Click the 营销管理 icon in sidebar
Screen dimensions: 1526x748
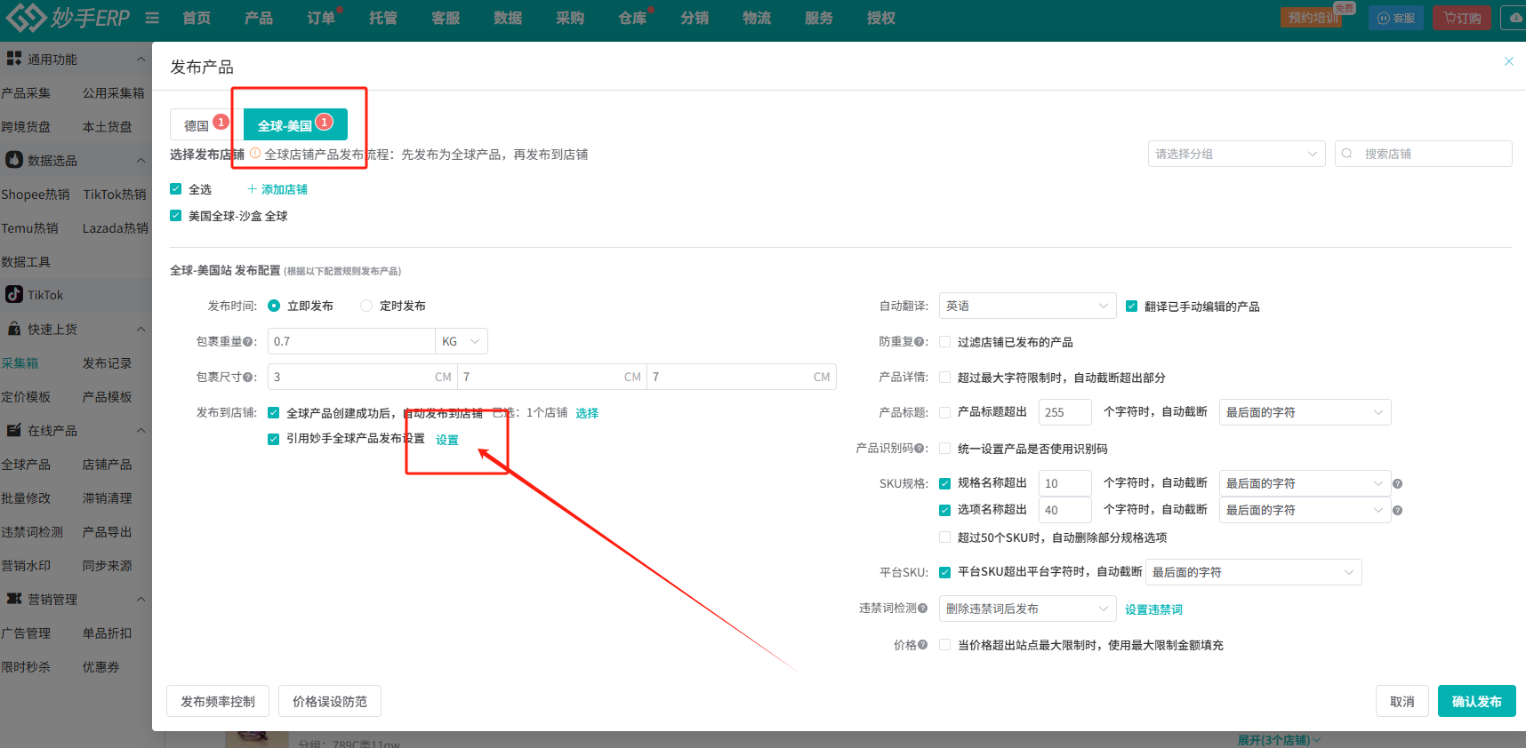tap(14, 599)
